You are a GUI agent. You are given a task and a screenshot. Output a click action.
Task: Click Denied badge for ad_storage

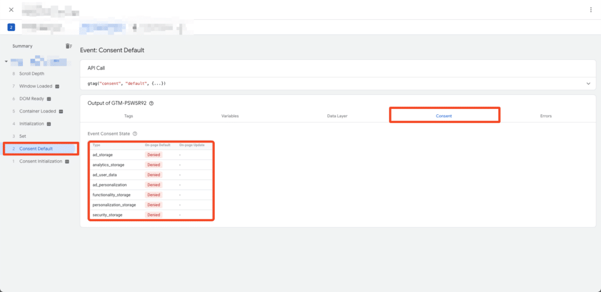(154, 155)
